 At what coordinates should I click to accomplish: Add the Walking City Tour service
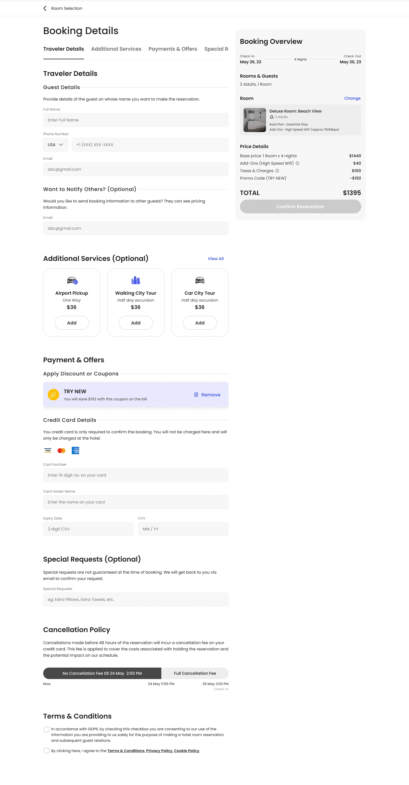point(136,323)
